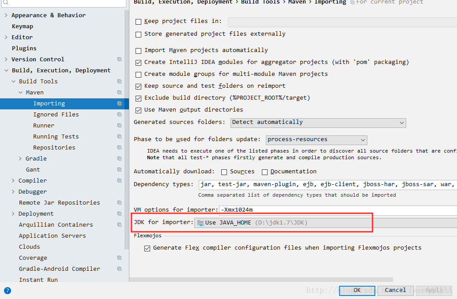Click the project-level icon beside Running Tests
This screenshot has height=299, width=457.
pos(119,137)
